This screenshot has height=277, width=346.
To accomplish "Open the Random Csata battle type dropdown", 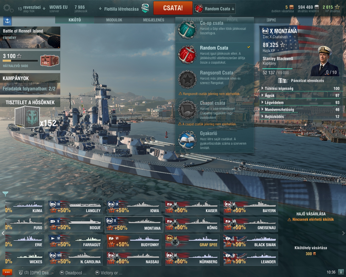I will (x=215, y=9).
